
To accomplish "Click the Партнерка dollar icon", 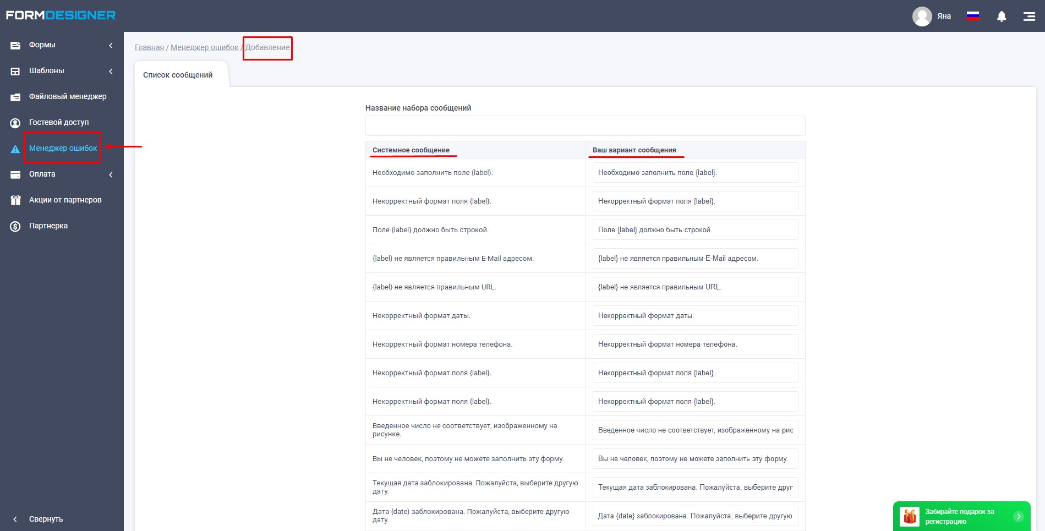I will [15, 226].
